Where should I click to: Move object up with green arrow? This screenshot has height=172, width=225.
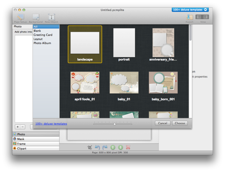tap(113, 147)
